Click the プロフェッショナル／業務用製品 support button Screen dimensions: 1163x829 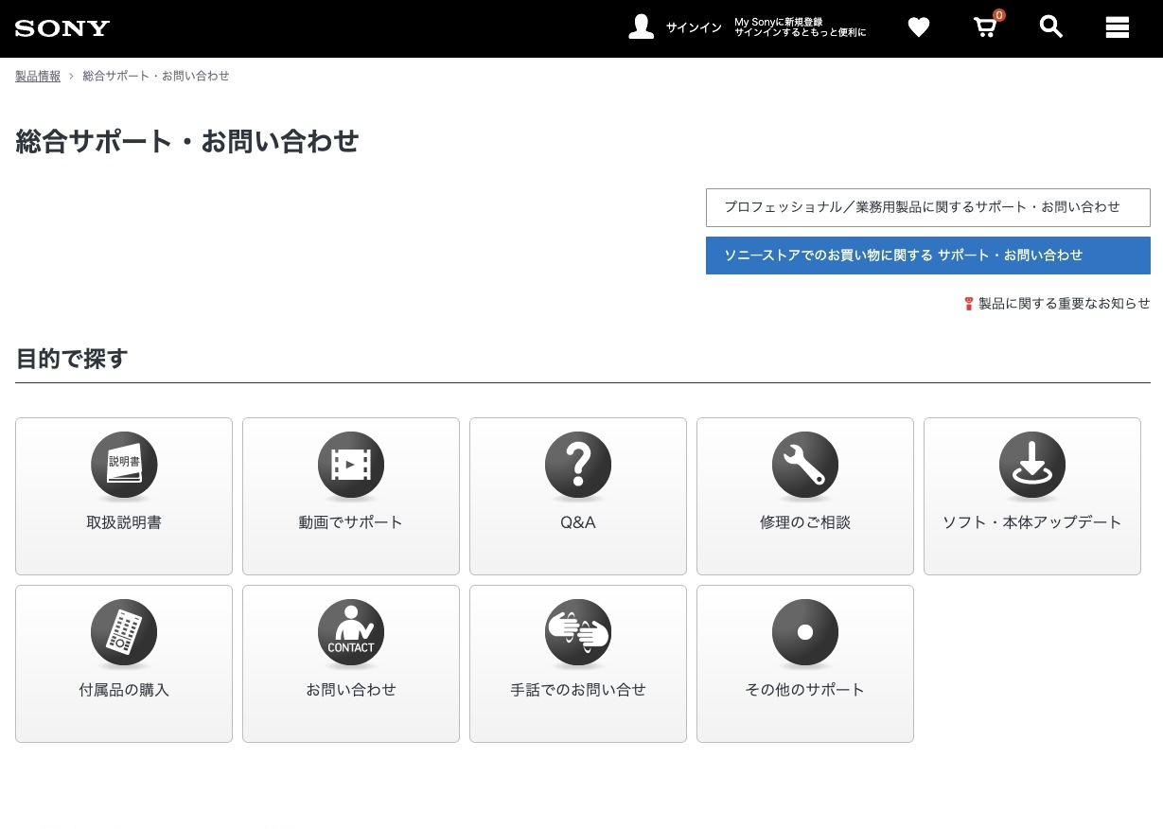pos(927,207)
